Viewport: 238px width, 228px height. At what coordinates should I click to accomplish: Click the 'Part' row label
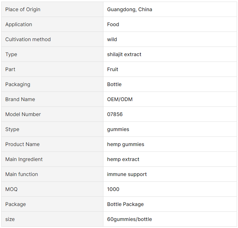pyautogui.click(x=10, y=69)
